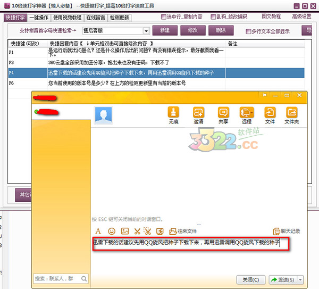Click the scissors screenshot icon
Viewport: 319px width, 289px height.
click(x=137, y=231)
